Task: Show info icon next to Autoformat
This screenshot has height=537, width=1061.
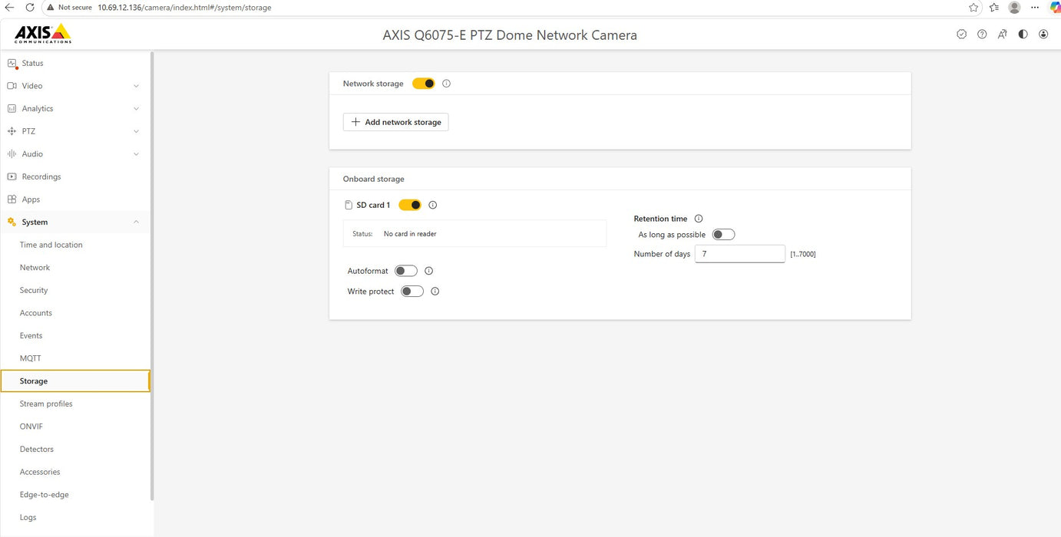Action: (429, 271)
